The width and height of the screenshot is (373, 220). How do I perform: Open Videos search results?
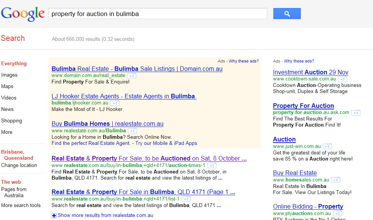[x=9, y=98]
